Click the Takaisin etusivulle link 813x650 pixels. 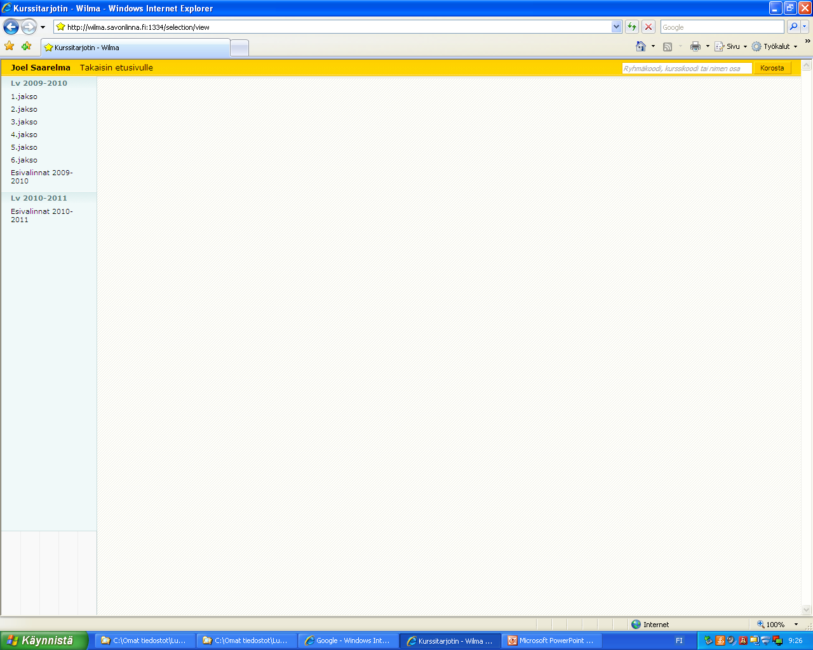coord(116,68)
